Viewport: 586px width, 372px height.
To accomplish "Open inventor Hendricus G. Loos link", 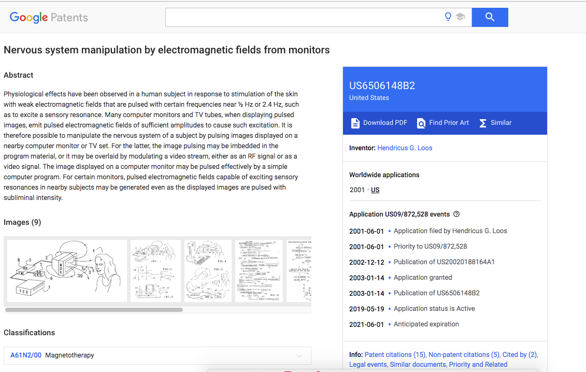I will click(x=404, y=148).
